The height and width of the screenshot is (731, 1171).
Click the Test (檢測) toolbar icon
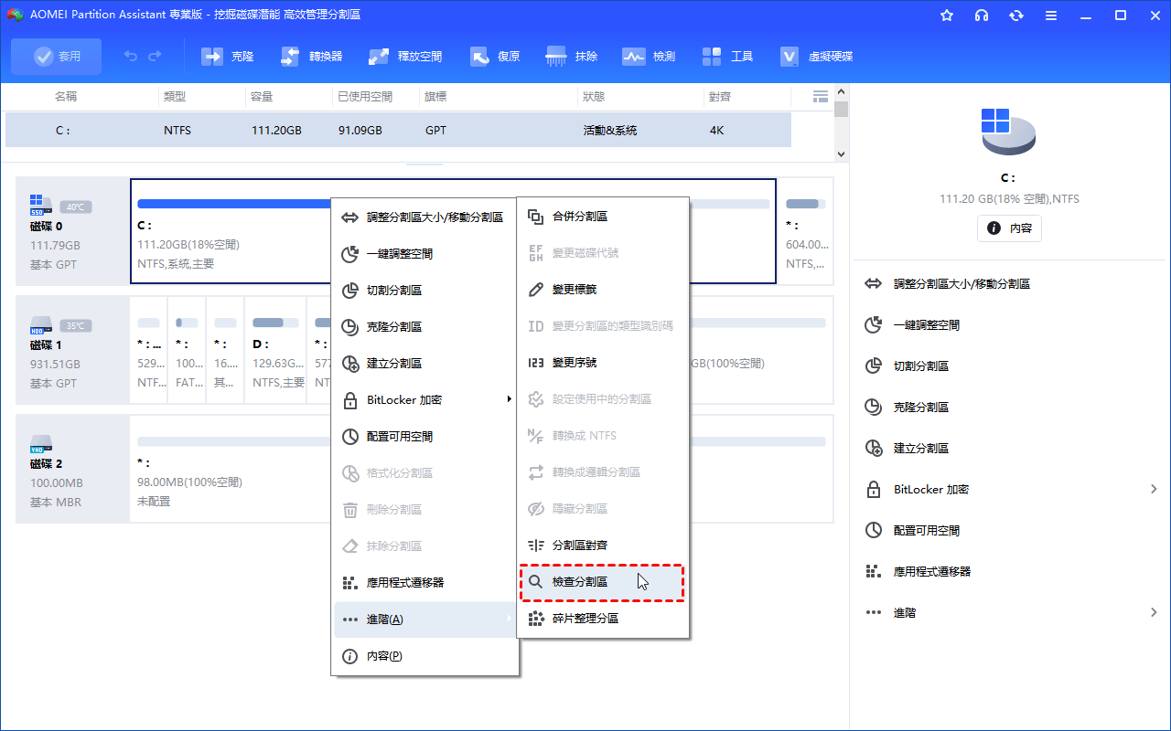(x=634, y=57)
